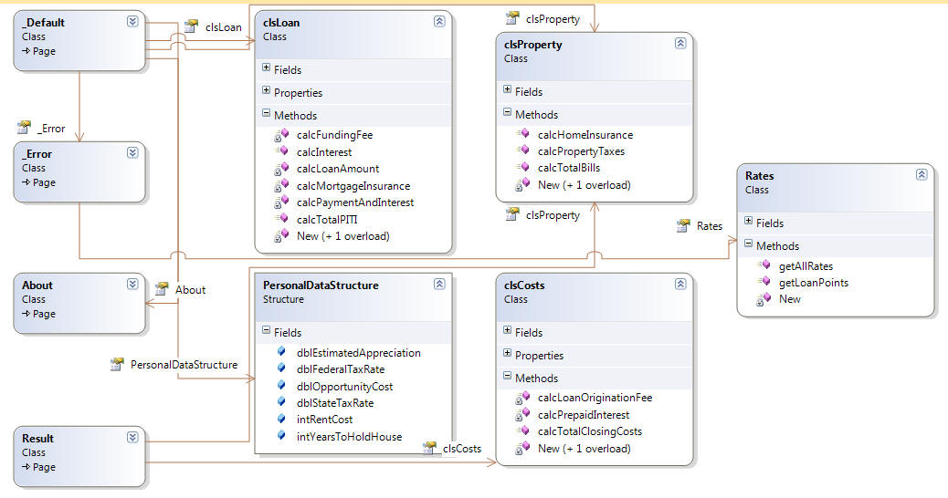Expand Properties section in clsLoan
The height and width of the screenshot is (498, 948).
coord(266,90)
